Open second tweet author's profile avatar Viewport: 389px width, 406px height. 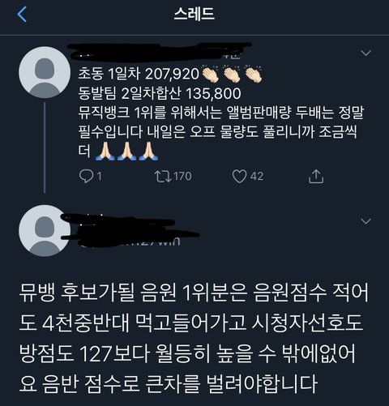[45, 230]
